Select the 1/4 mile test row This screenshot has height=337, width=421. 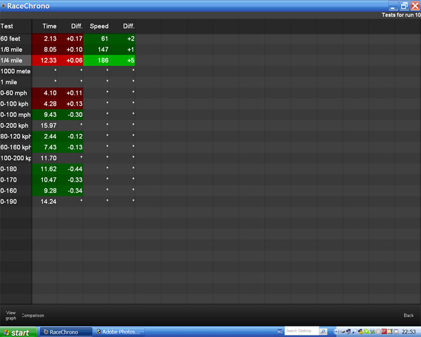point(15,61)
